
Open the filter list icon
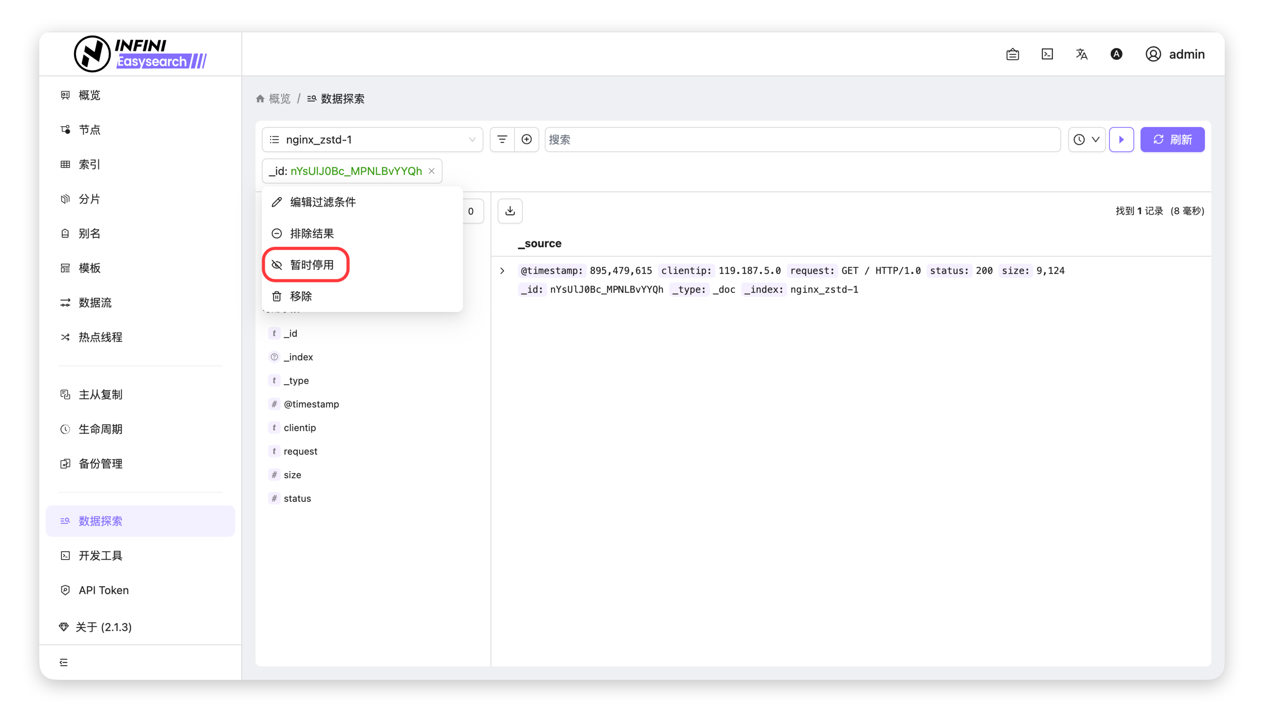pos(502,139)
